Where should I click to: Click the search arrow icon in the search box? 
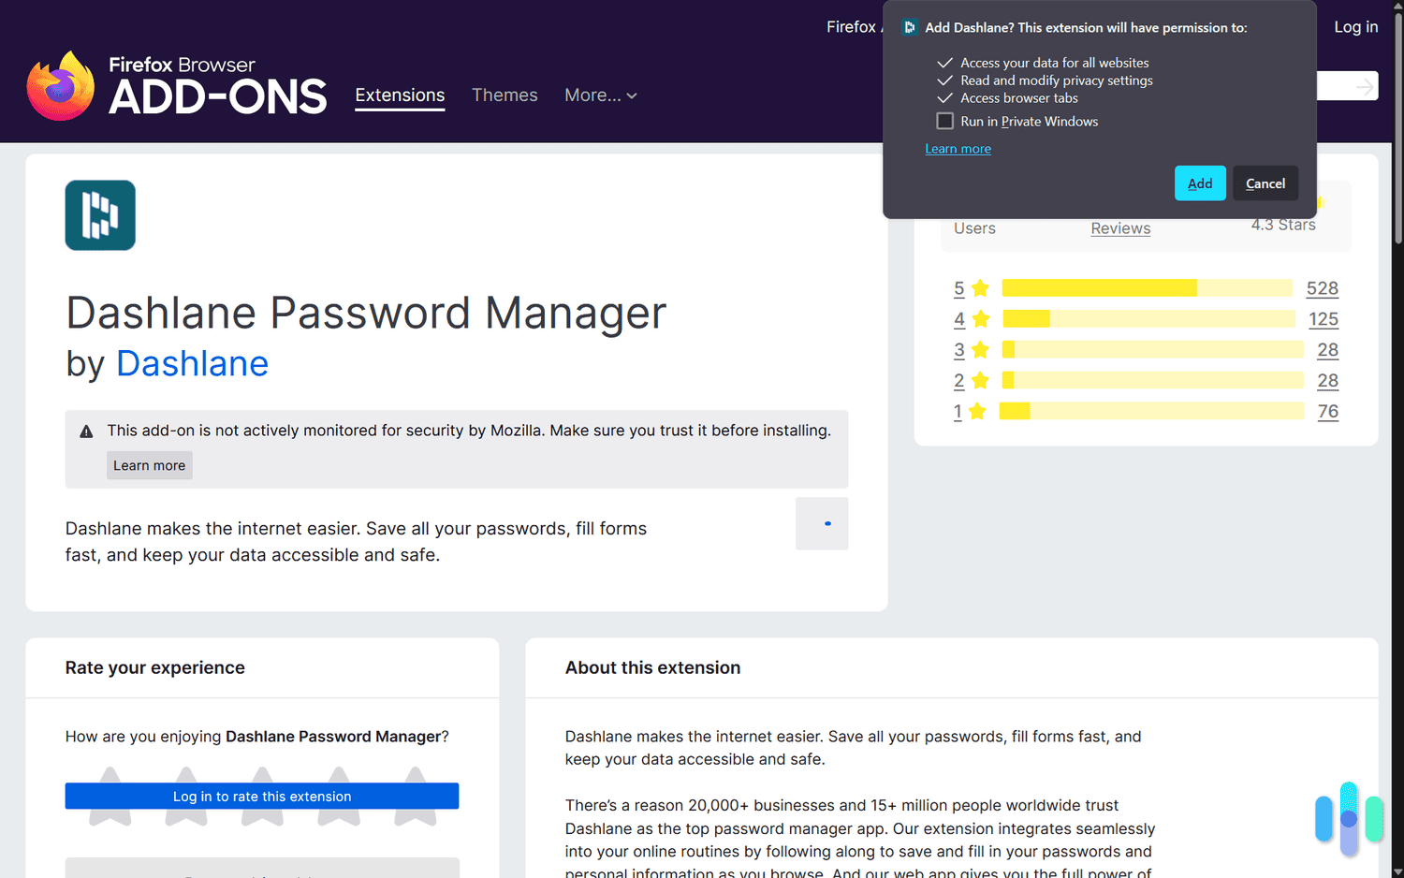point(1365,87)
